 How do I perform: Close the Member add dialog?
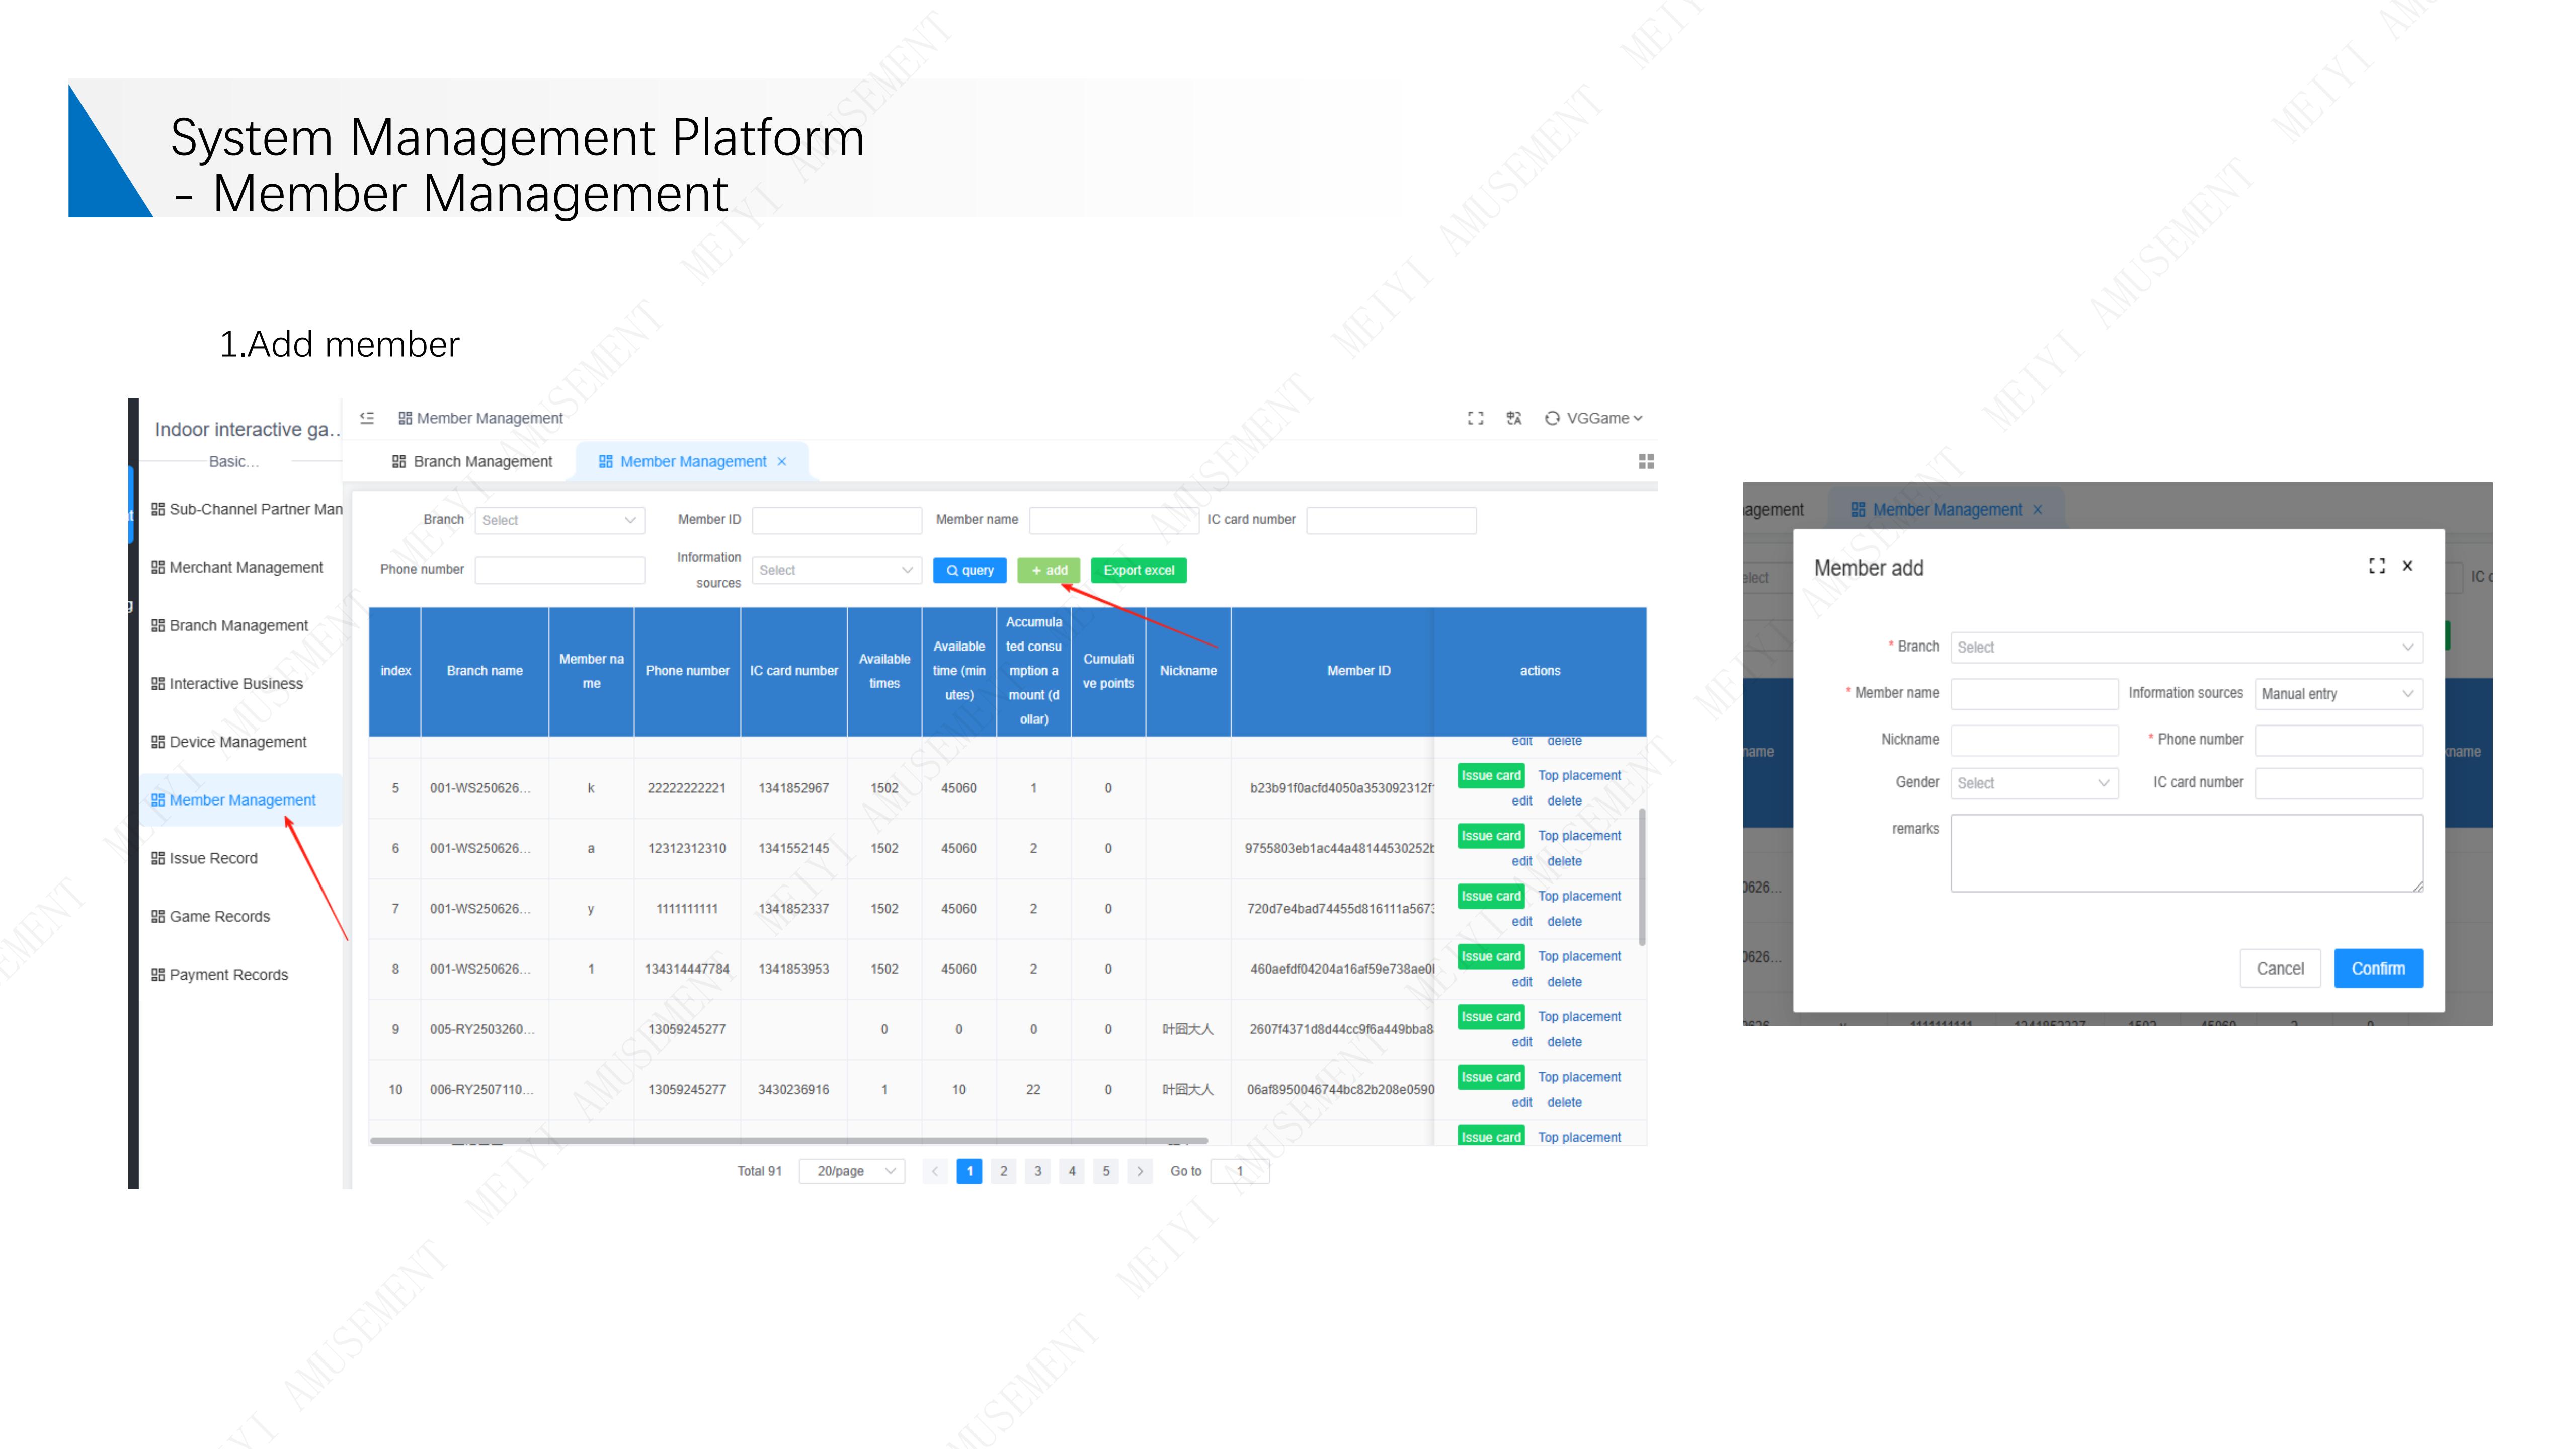[x=2408, y=566]
